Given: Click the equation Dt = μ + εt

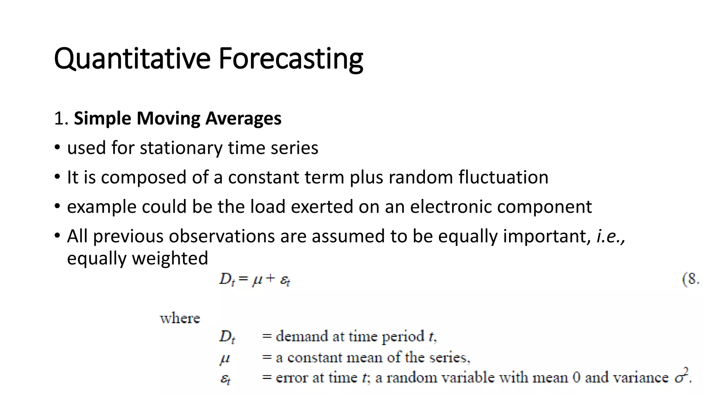Looking at the screenshot, I should pyautogui.click(x=255, y=279).
